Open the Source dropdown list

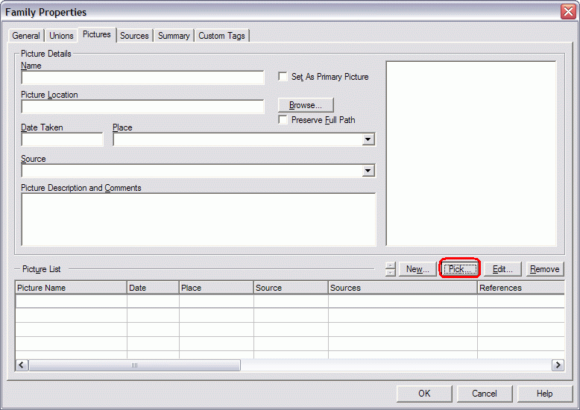coord(368,171)
